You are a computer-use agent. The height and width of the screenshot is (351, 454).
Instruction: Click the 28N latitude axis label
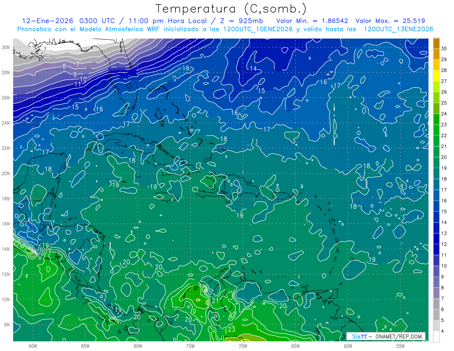(x=6, y=72)
